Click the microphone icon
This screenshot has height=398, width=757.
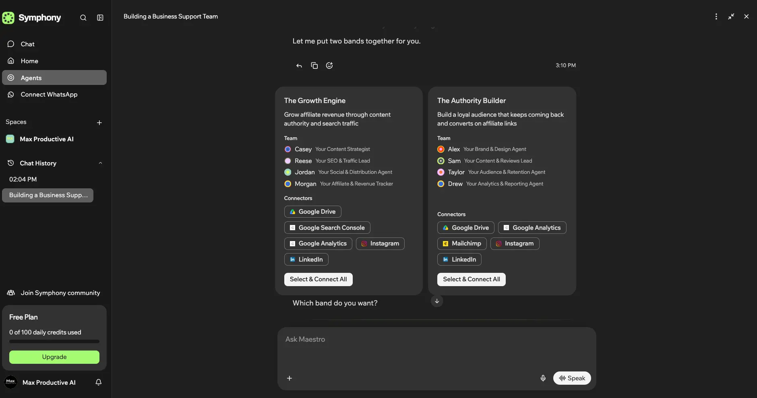point(543,378)
